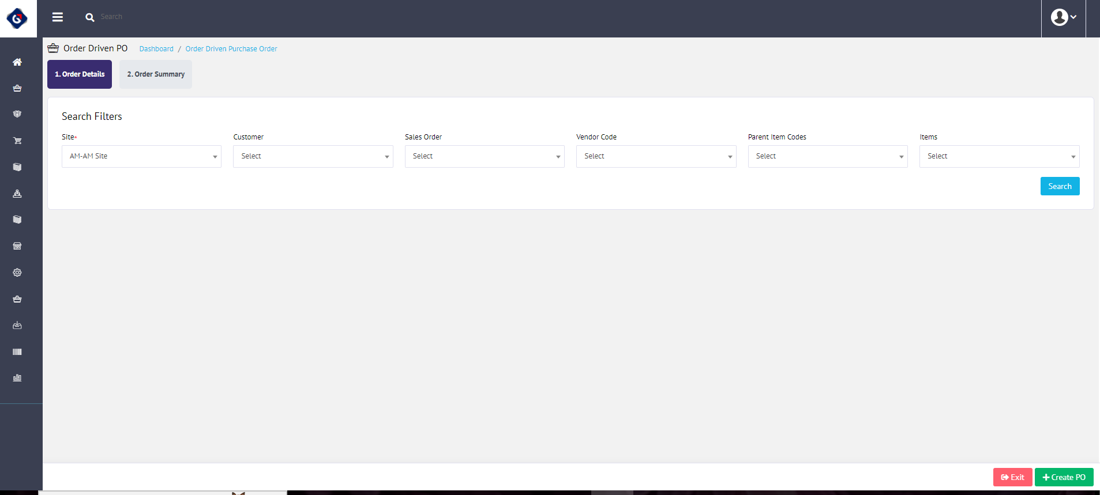Expand the Parent Item Codes dropdown

[828, 156]
